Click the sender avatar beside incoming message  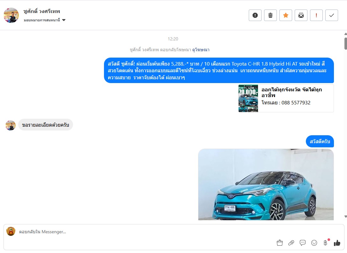pos(11,125)
